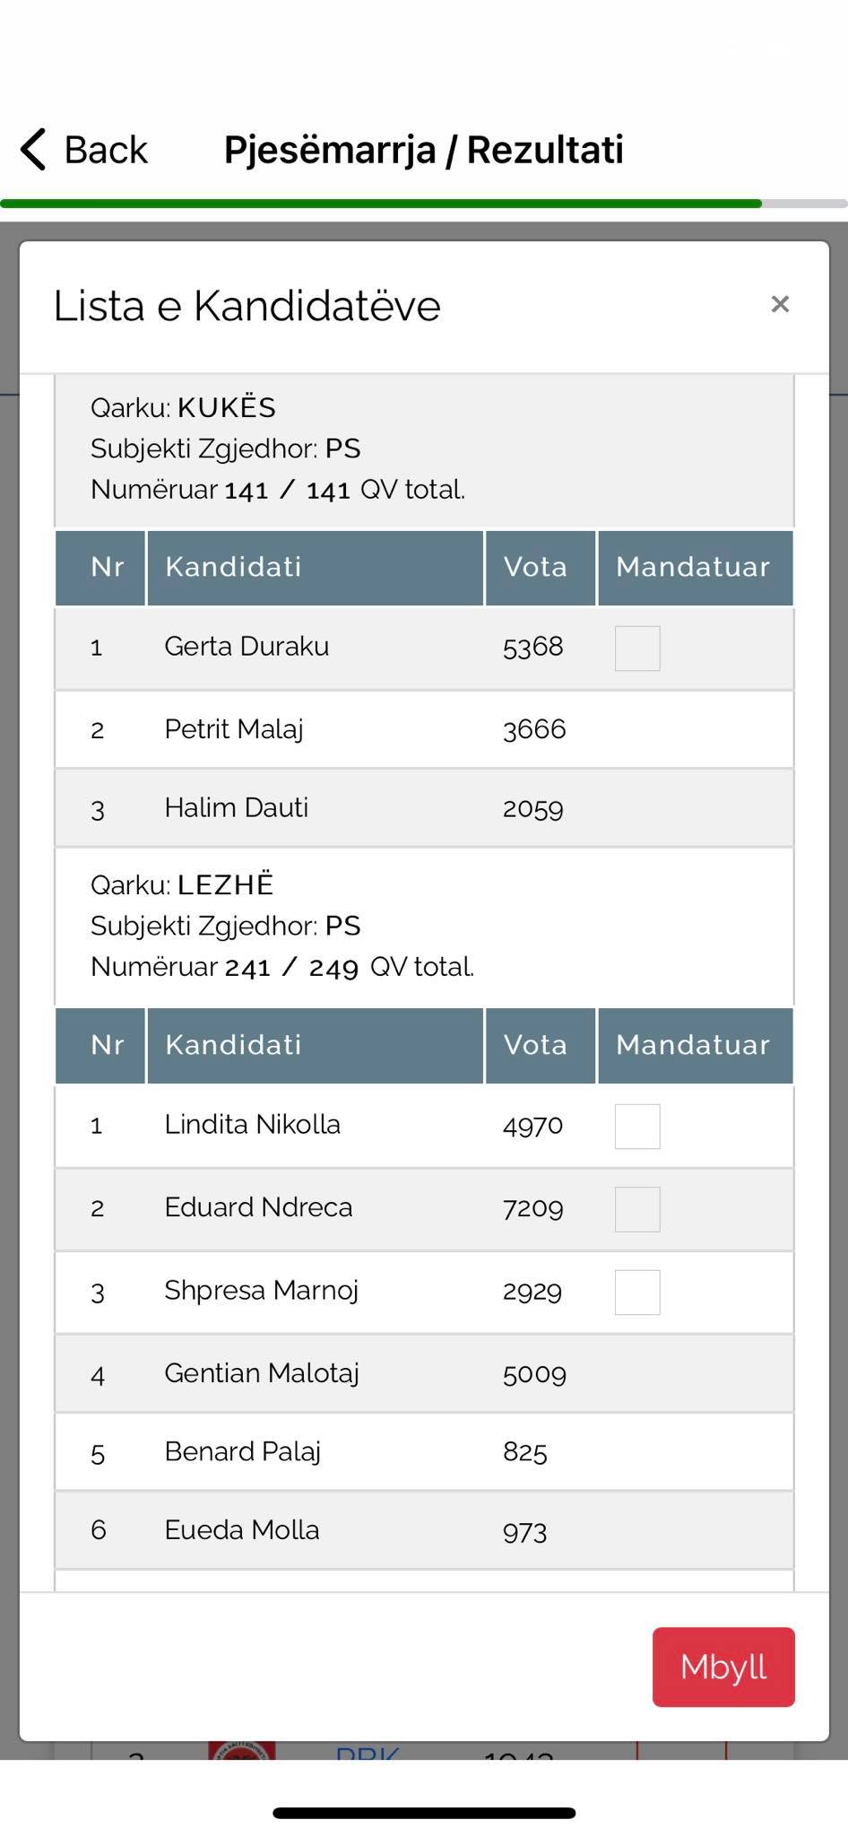Click the Mandatuar header in Lezhë table
Screen dimensions: 848x1837
pos(694,1045)
